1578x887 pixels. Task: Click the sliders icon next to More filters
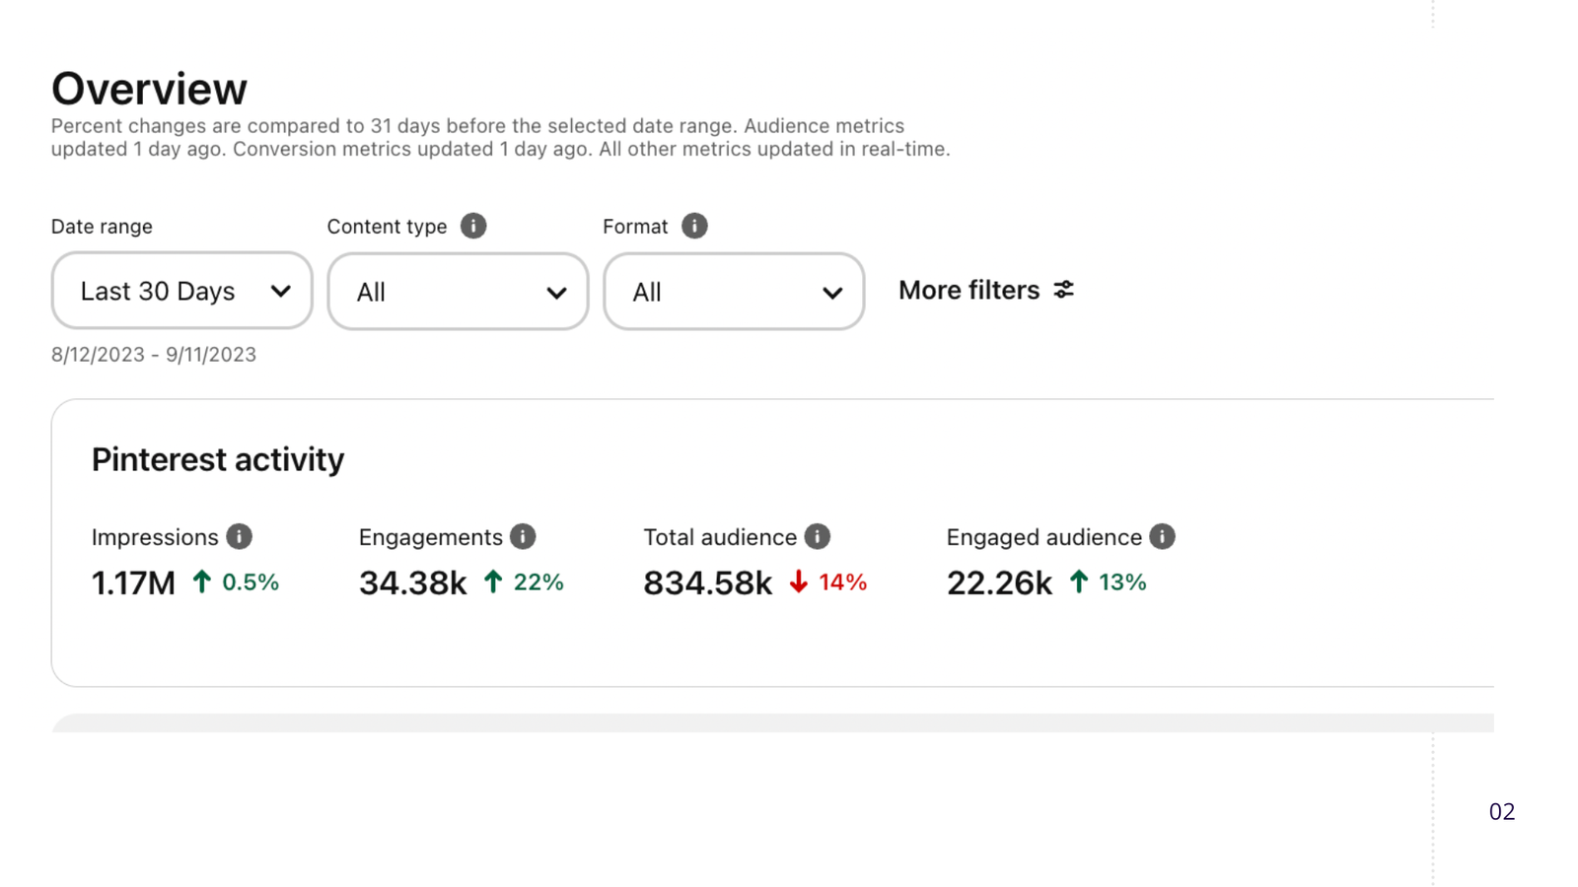tap(1063, 290)
